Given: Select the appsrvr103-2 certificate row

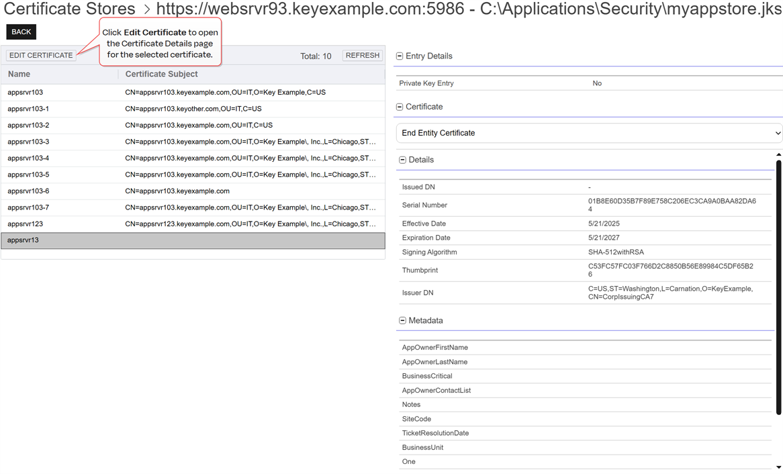Looking at the screenshot, I should coord(28,126).
